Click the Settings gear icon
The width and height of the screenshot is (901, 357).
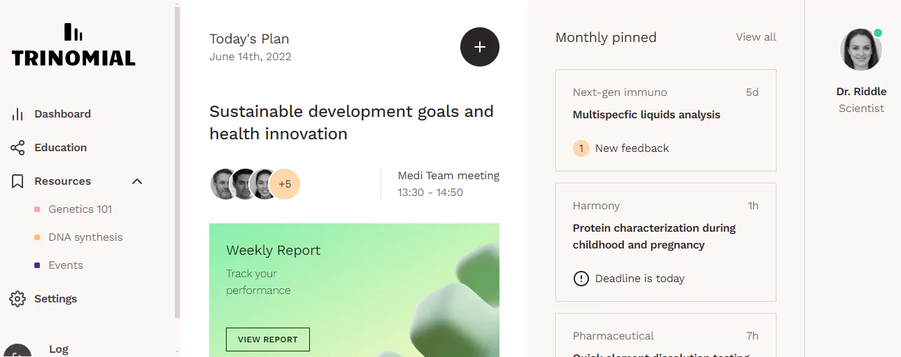17,299
